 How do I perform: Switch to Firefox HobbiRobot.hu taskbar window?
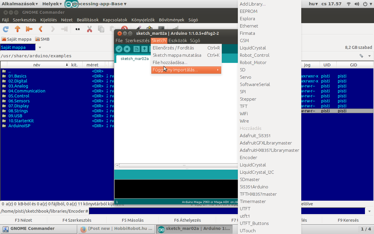point(116,229)
